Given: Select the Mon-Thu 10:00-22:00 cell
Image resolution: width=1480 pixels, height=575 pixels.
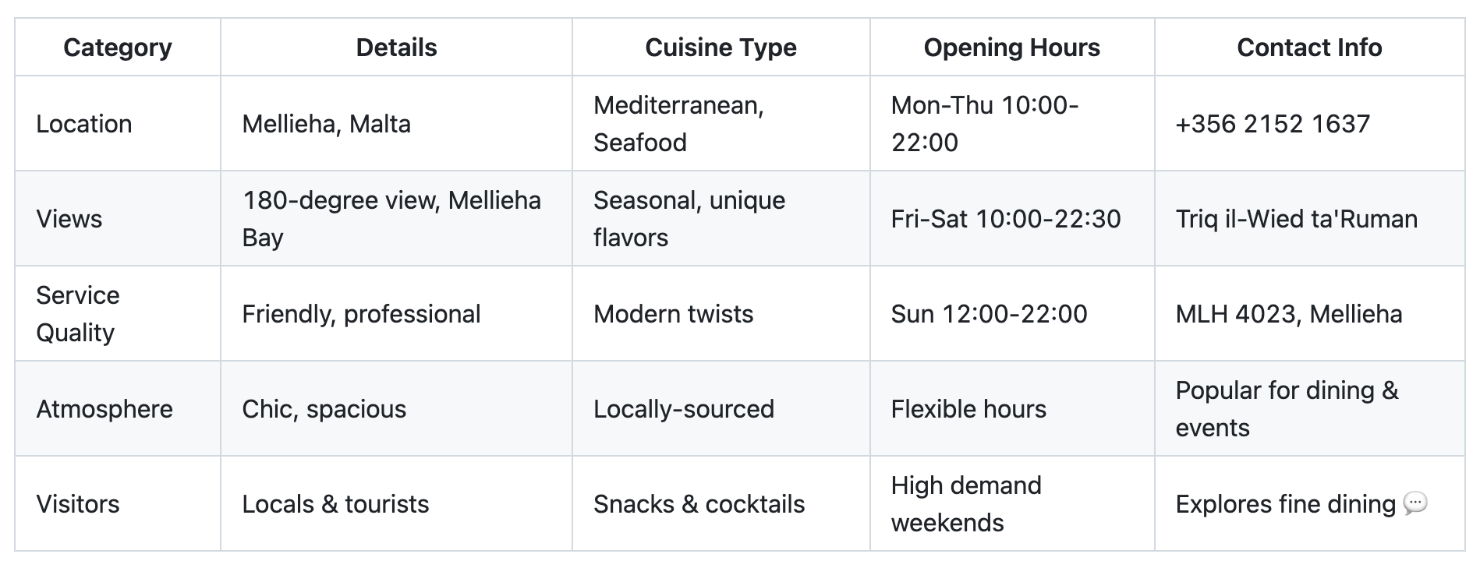Looking at the screenshot, I should 1012,123.
